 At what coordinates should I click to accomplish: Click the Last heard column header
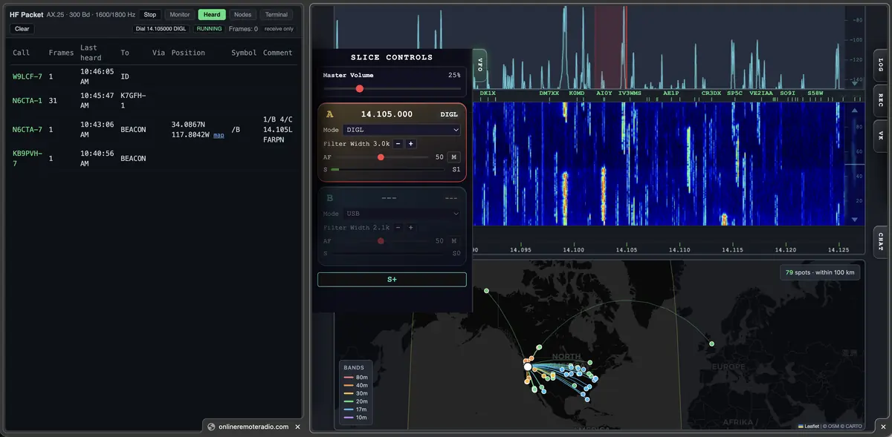pyautogui.click(x=91, y=53)
